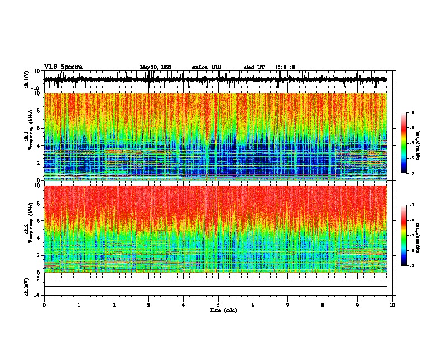Click the "0" tick on the Time axis
Screen dimensions: 442x342
44,305
